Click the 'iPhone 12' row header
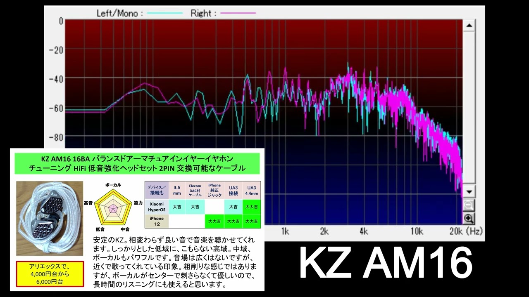This screenshot has width=529, height=297. (157, 221)
